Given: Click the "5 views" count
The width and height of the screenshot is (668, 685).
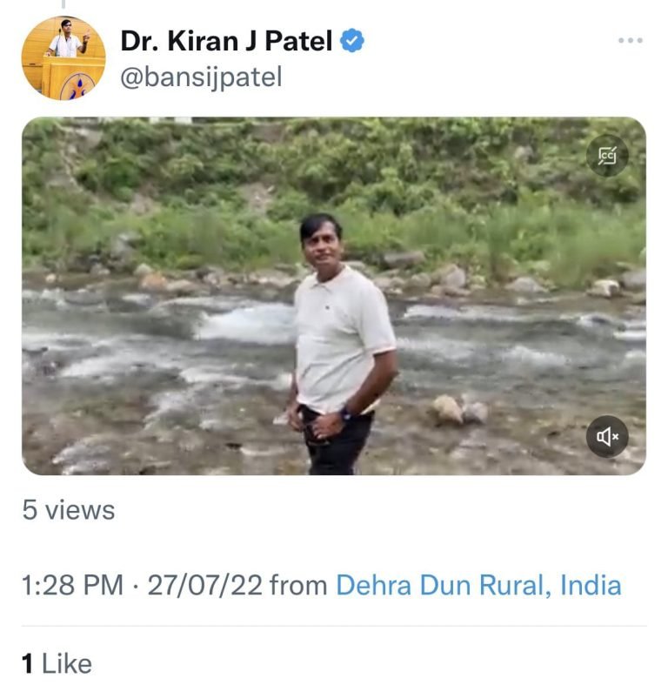Looking at the screenshot, I should [x=69, y=510].
